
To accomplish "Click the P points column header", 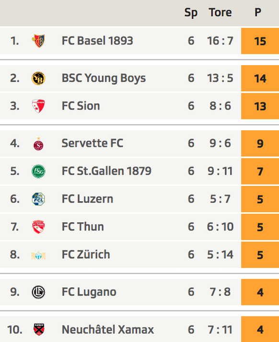I will [258, 12].
